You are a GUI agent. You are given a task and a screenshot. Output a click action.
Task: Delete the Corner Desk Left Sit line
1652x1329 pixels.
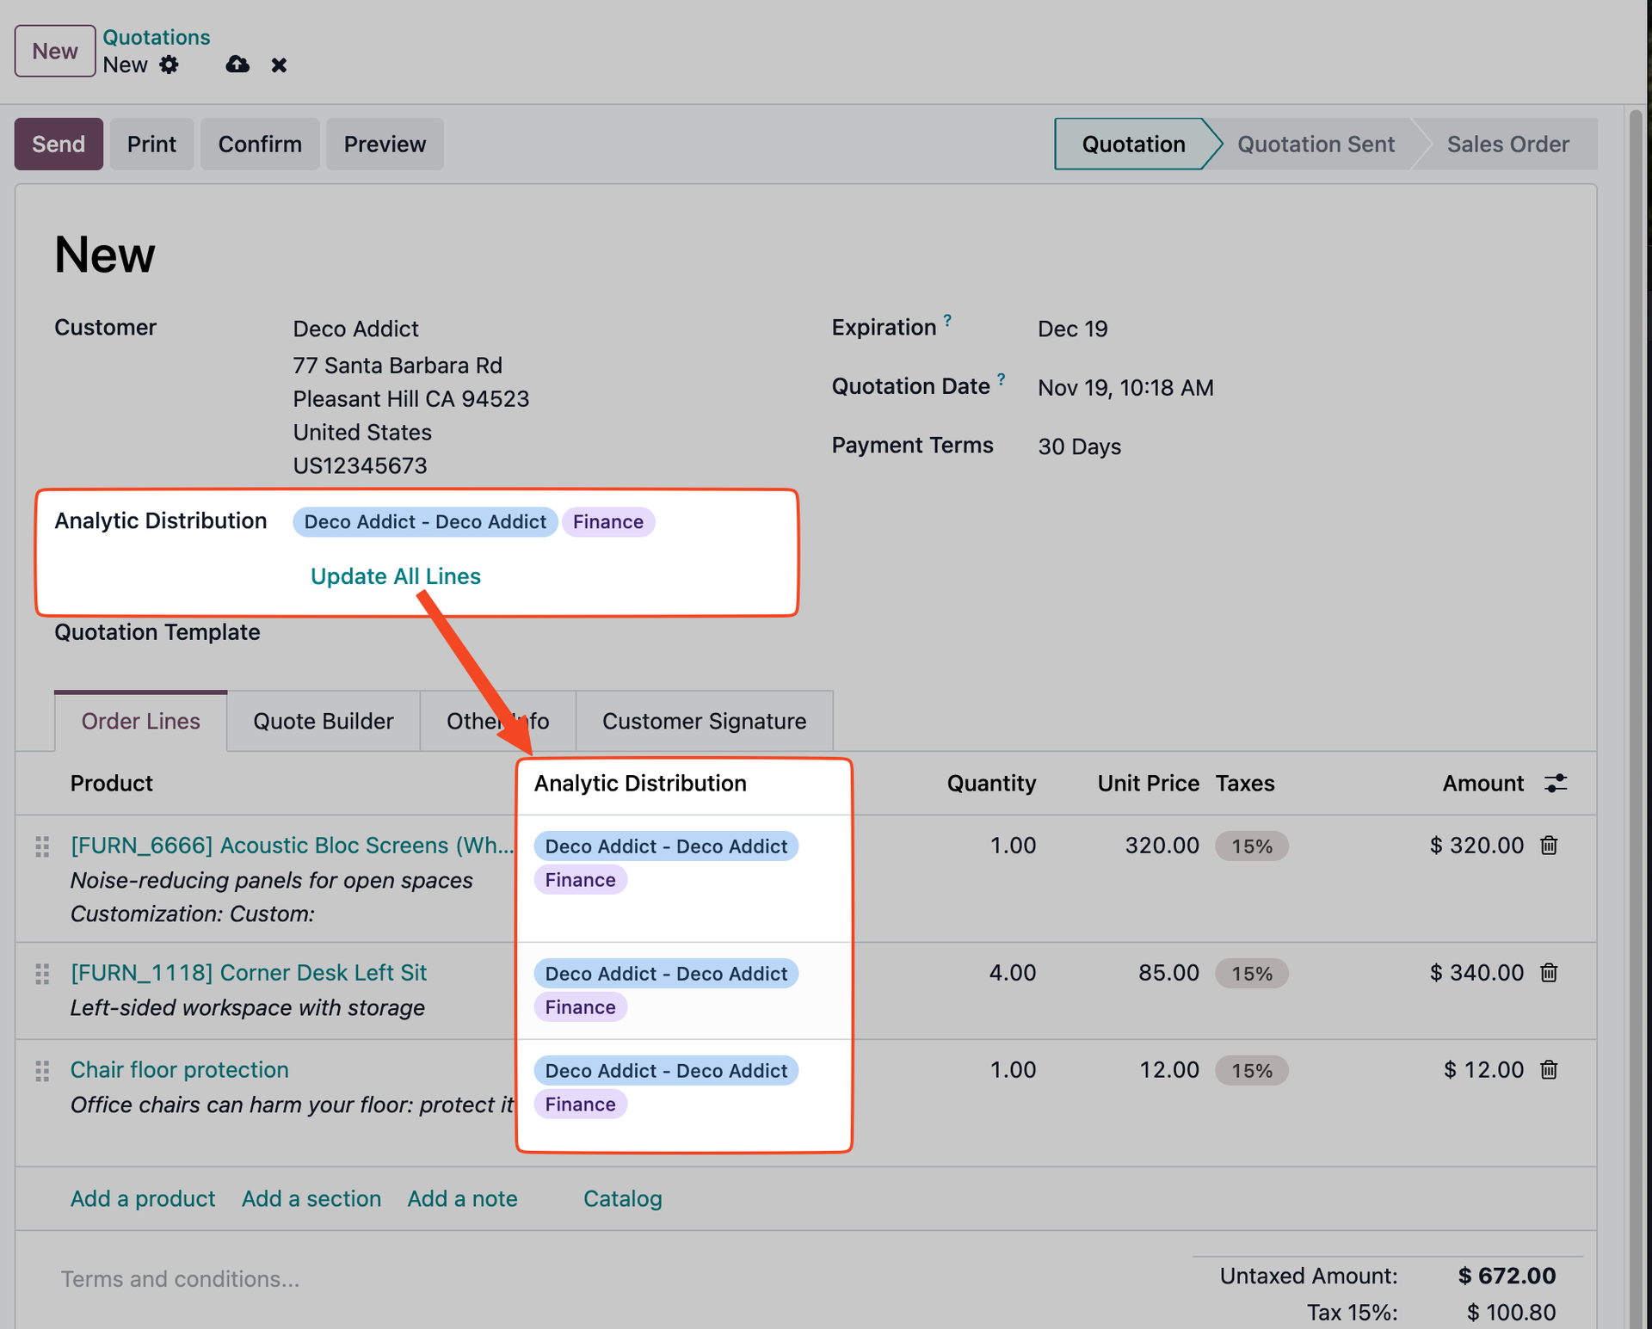pyautogui.click(x=1549, y=973)
